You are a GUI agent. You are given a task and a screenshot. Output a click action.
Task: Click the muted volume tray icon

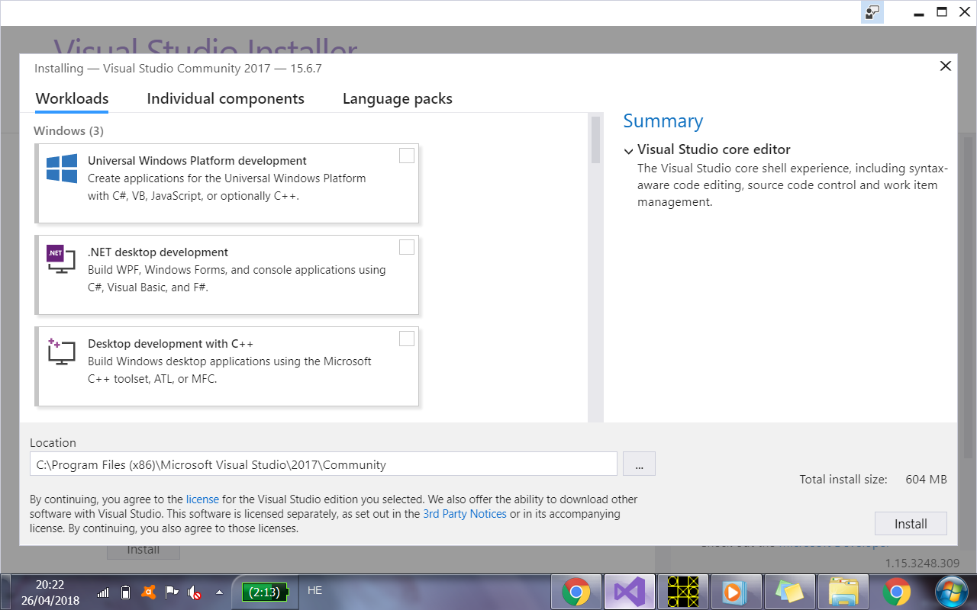coord(195,592)
